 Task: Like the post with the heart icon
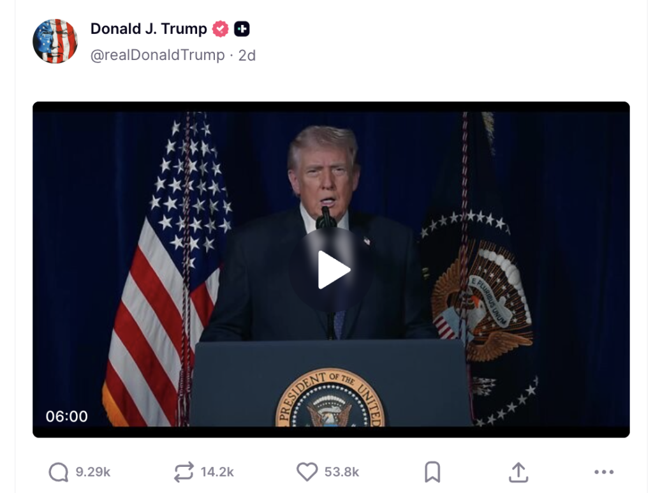pos(307,472)
